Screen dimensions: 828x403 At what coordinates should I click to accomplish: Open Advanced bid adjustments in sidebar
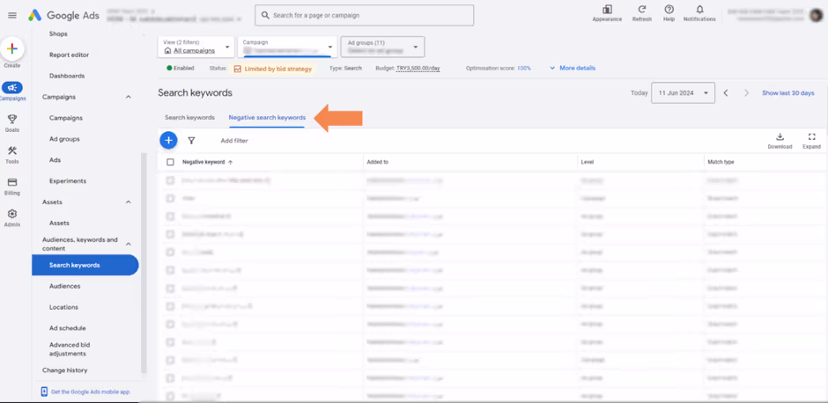click(x=70, y=349)
